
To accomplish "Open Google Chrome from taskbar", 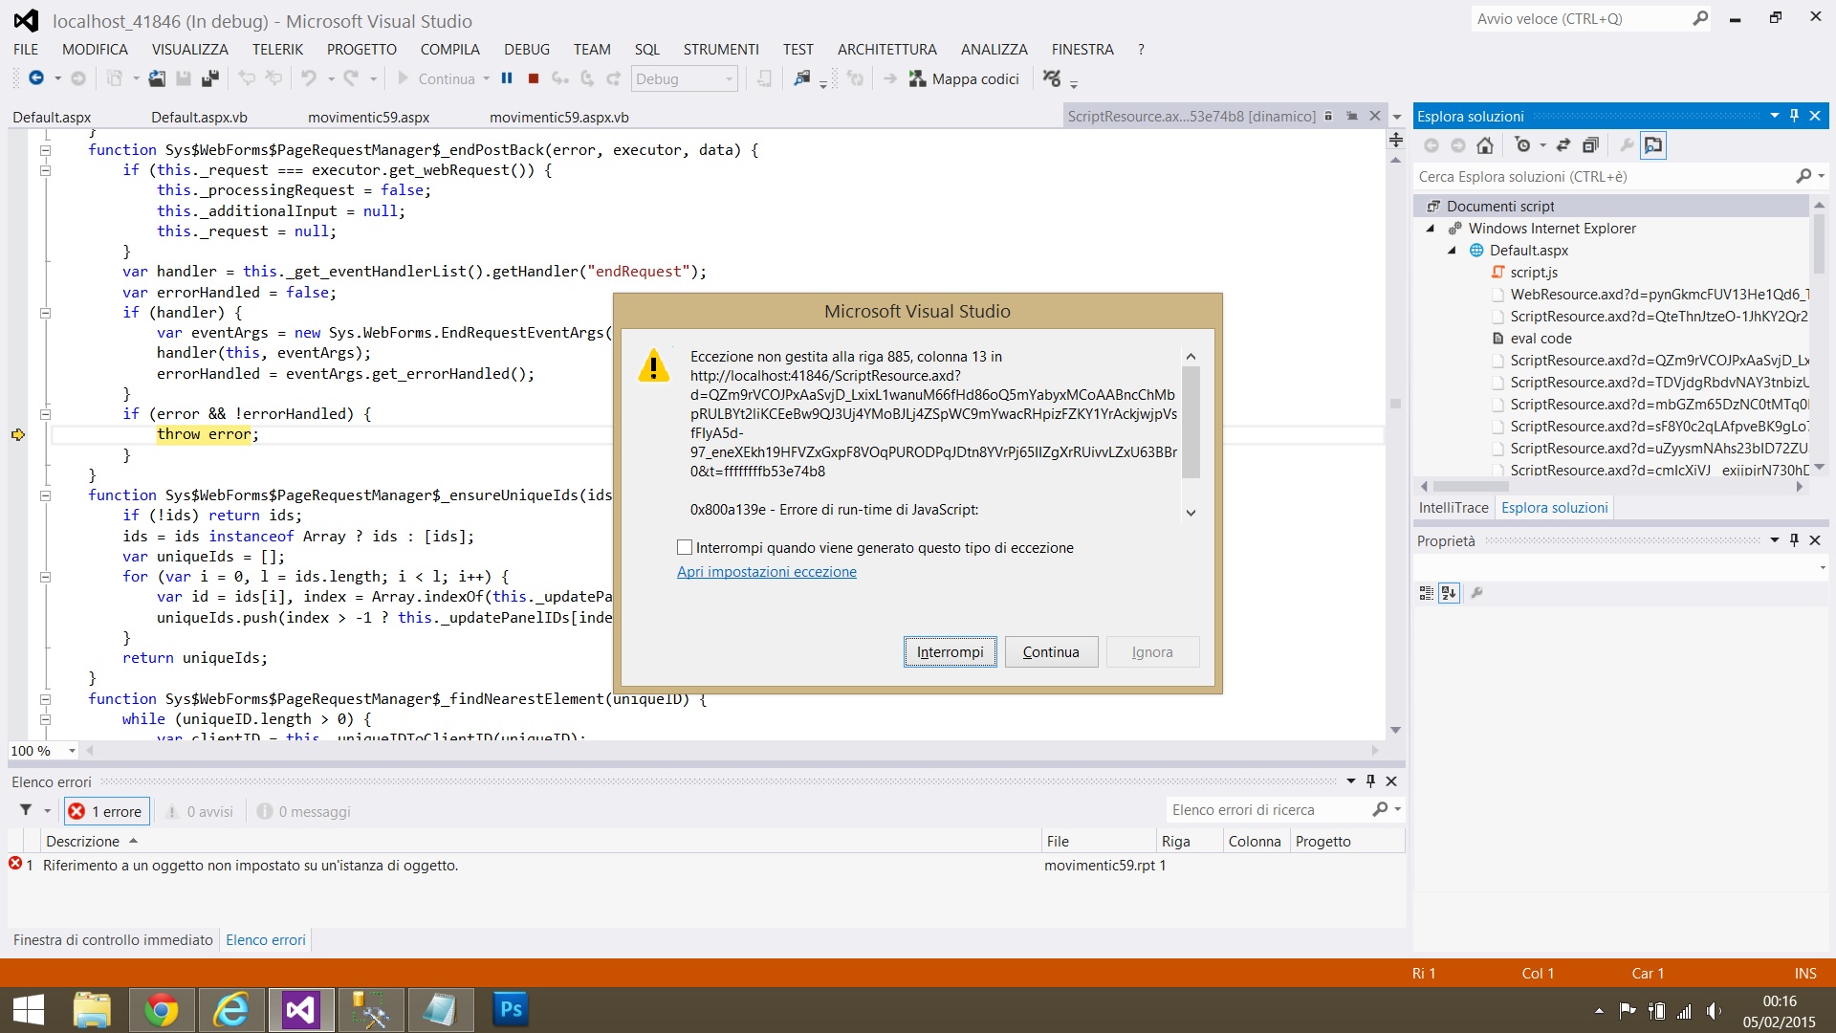I will pyautogui.click(x=162, y=1010).
